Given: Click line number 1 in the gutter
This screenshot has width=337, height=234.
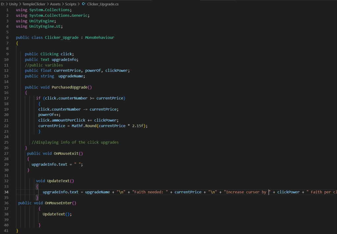Looking at the screenshot, I should pyautogui.click(x=8, y=10).
